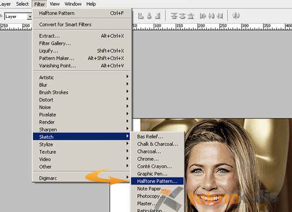Click the distribute bottom edges icon
The width and height of the screenshot is (292, 212).
[191, 16]
